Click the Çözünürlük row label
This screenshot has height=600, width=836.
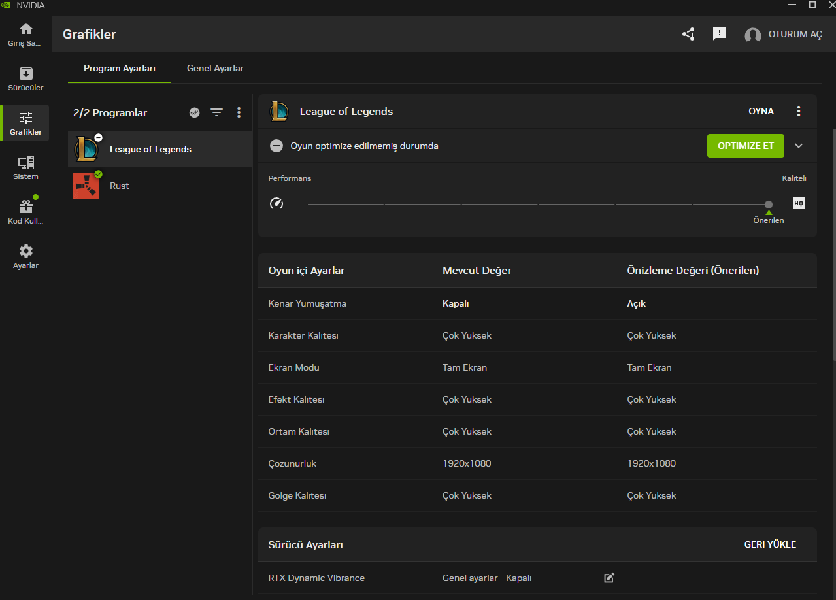click(292, 463)
